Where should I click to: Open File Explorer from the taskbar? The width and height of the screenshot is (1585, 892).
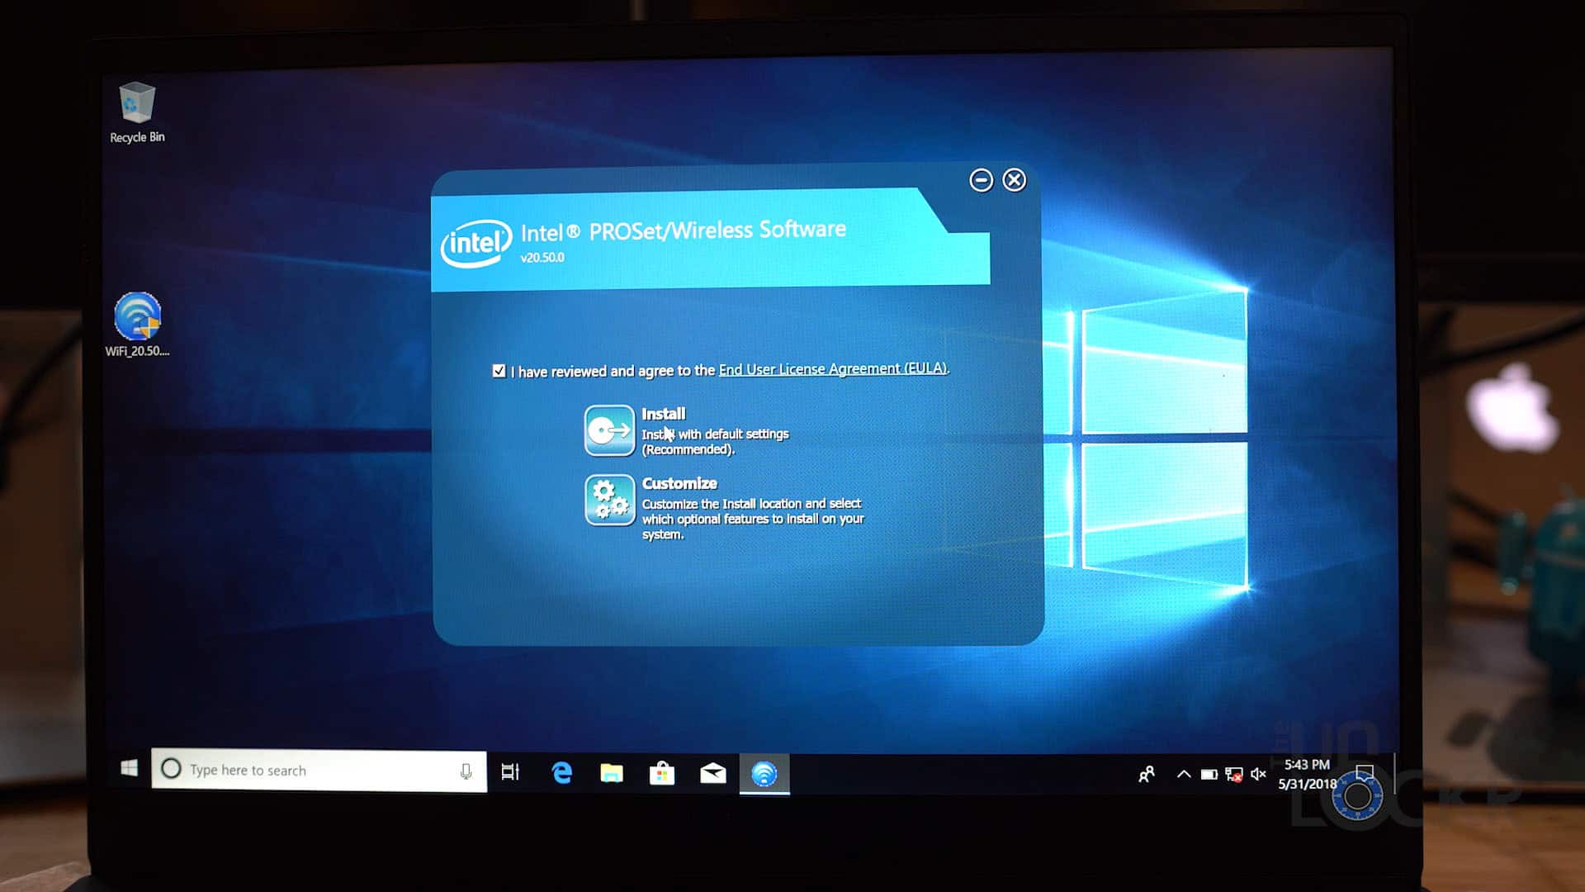coord(612,773)
